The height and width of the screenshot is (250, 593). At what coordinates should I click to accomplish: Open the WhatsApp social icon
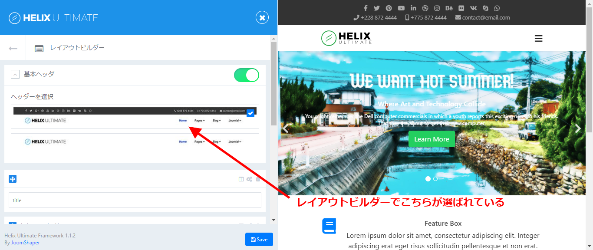497,8
